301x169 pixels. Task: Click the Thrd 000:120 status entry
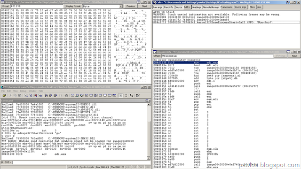pyautogui.click(x=118, y=167)
